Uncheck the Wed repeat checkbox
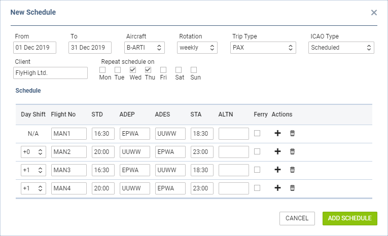 (133, 70)
